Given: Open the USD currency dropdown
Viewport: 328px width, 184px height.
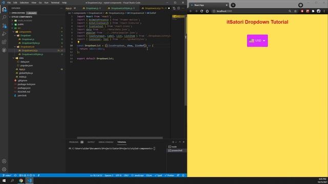Looking at the screenshot, I should click(257, 41).
